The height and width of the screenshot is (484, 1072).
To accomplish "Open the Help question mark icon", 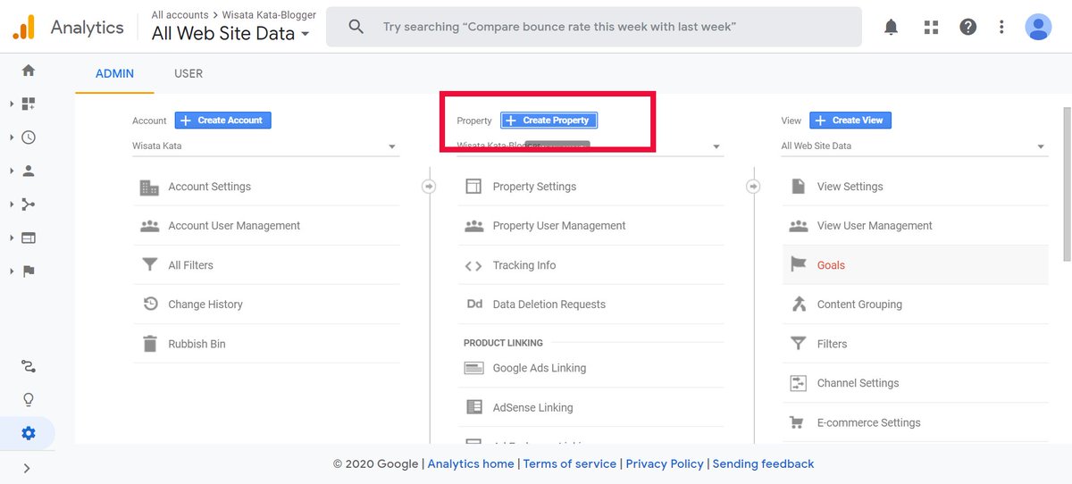I will (x=968, y=27).
